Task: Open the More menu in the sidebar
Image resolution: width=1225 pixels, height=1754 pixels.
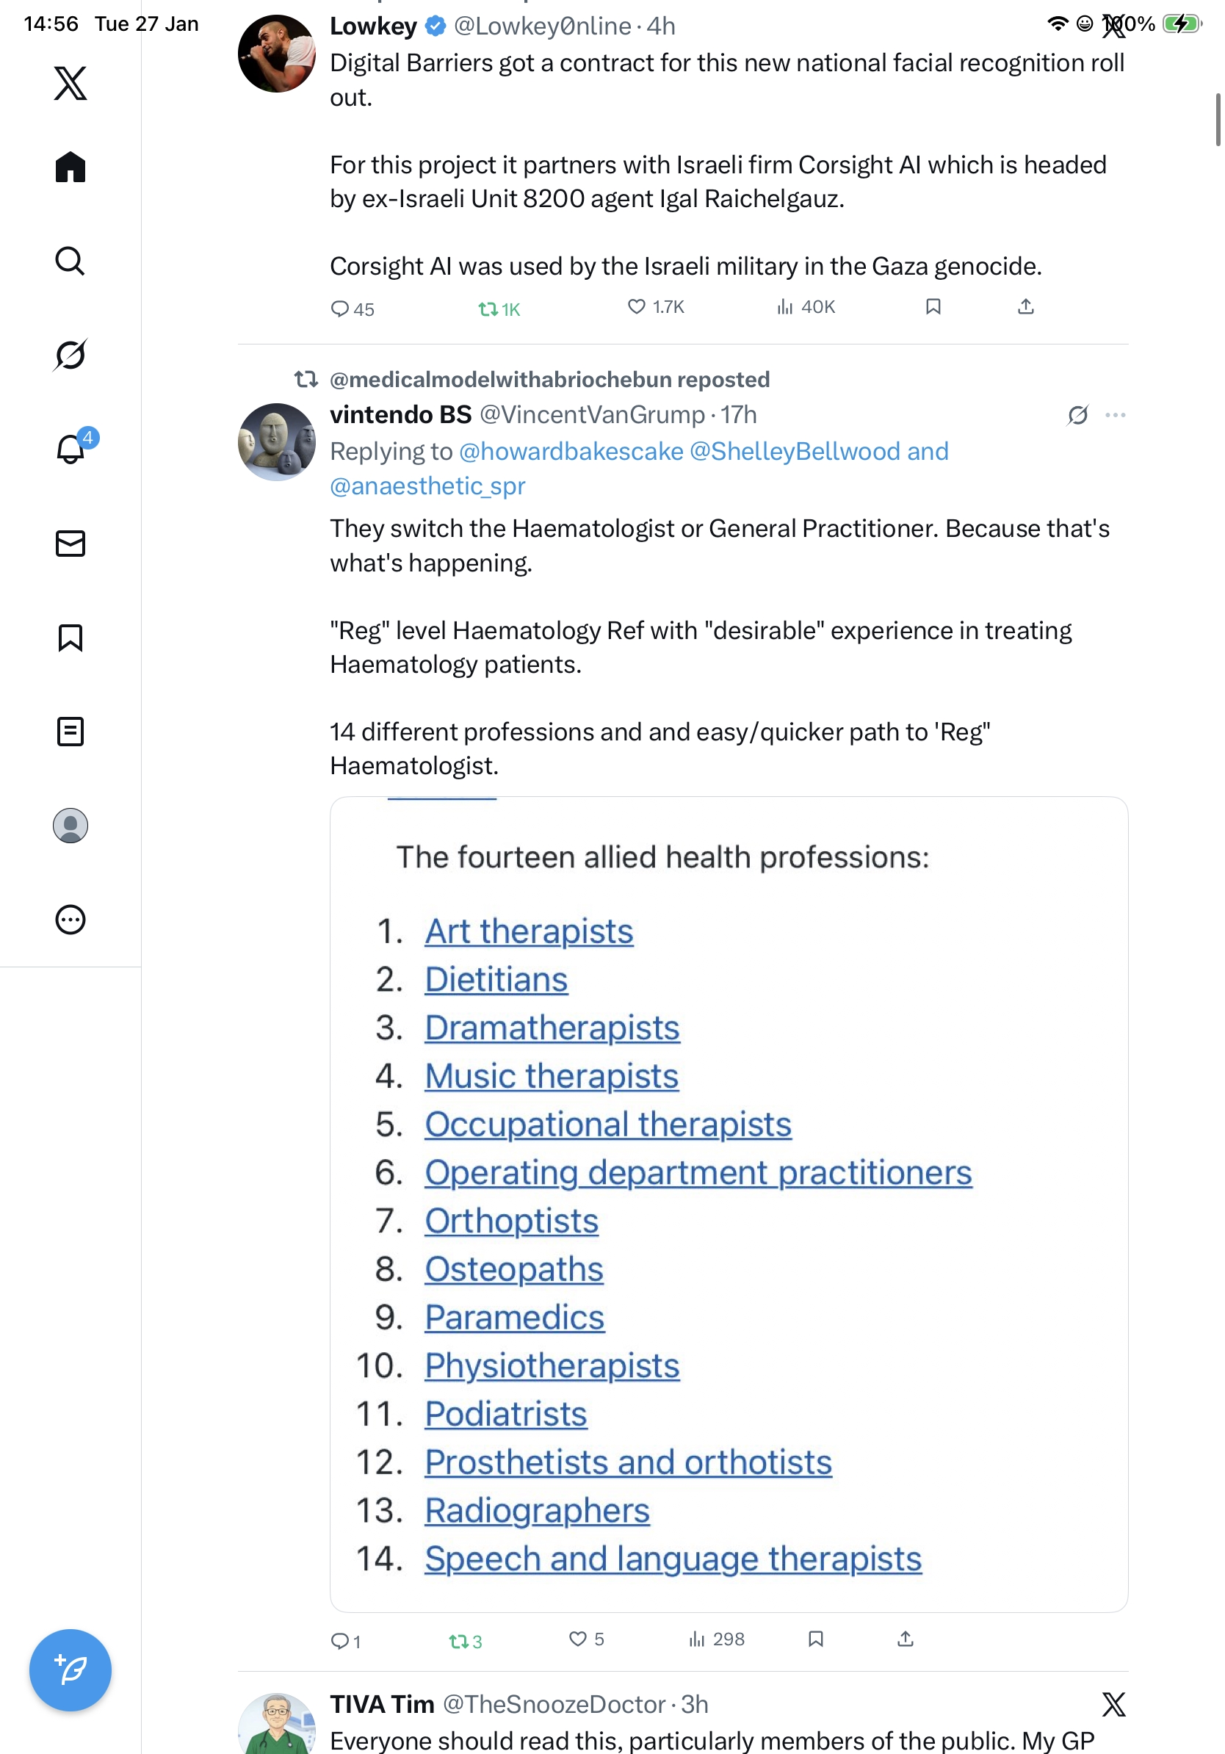Action: 71,919
